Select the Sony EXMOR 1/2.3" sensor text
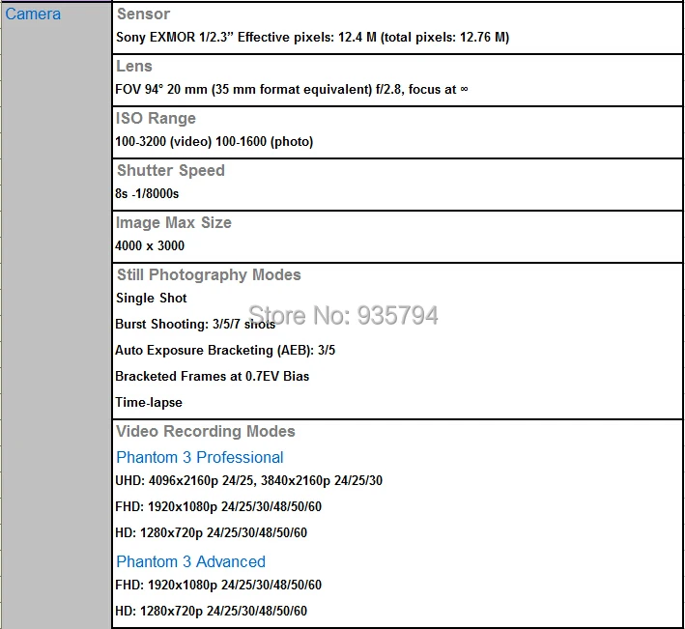Screen dimensions: 685x629 [312, 37]
